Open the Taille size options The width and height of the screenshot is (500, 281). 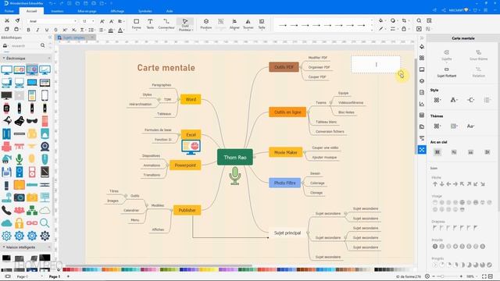tap(262, 24)
